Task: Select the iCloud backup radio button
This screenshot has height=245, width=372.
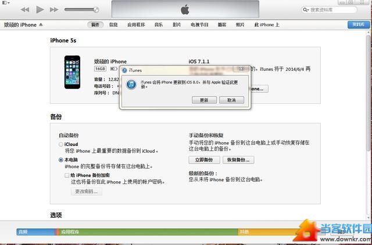Action: tap(61, 145)
